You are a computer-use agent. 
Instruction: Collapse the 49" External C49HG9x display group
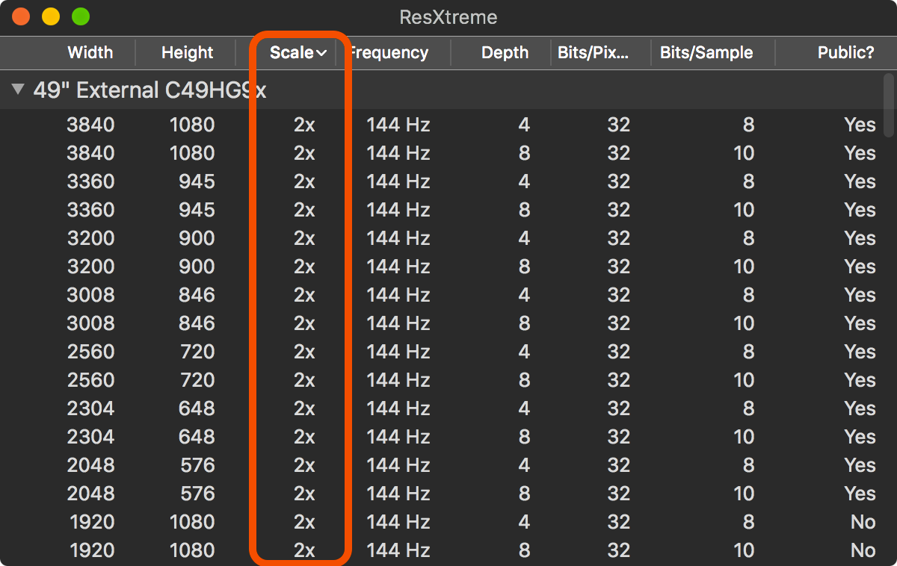coord(18,90)
